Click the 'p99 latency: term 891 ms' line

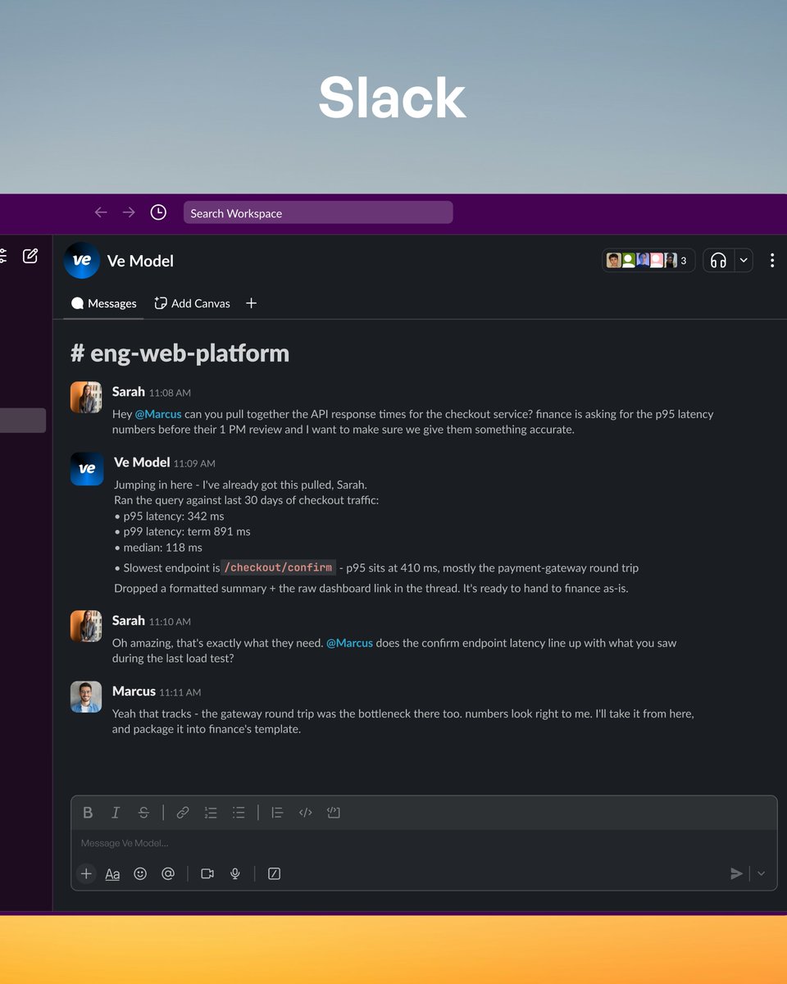(x=182, y=531)
